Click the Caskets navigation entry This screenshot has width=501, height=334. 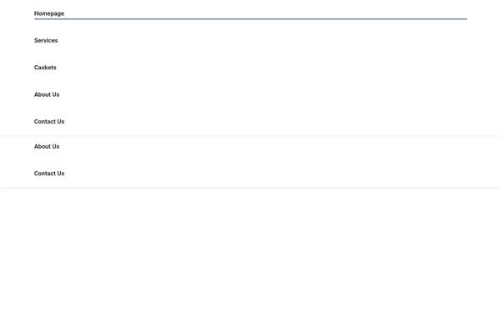click(x=45, y=68)
